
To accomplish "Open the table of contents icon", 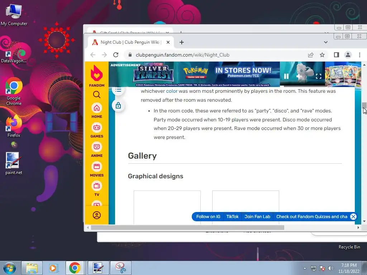I will (x=118, y=90).
